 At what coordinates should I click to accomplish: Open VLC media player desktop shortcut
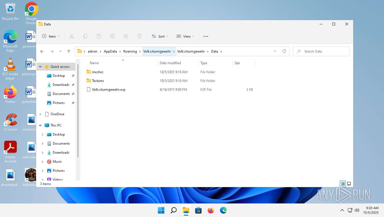pyautogui.click(x=10, y=69)
